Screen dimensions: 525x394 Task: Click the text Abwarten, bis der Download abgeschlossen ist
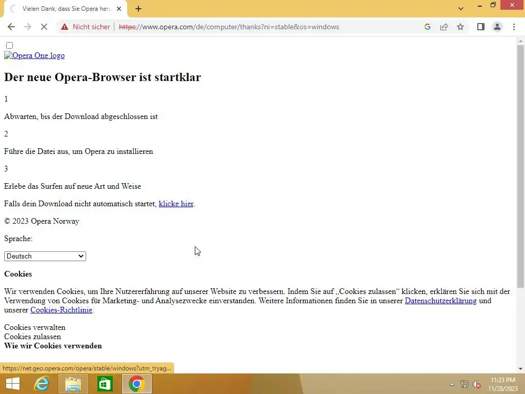(x=80, y=116)
